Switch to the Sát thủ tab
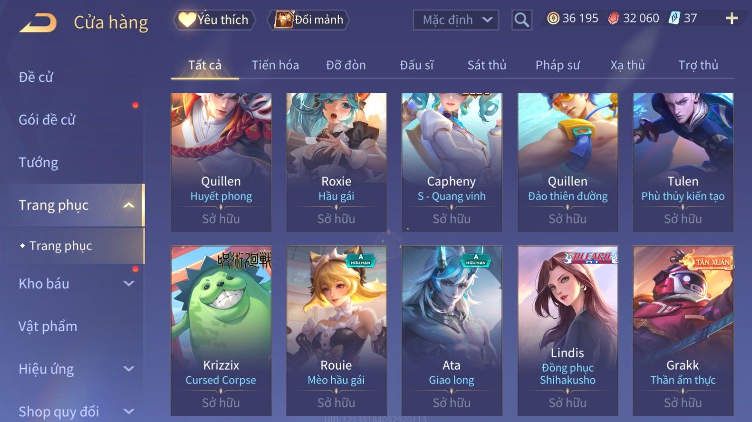 (487, 65)
